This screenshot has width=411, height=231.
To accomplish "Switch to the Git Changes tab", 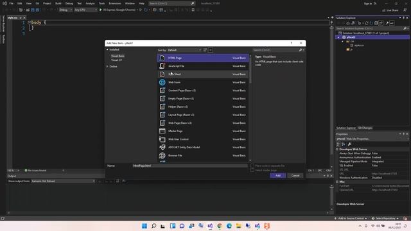I will point(365,128).
